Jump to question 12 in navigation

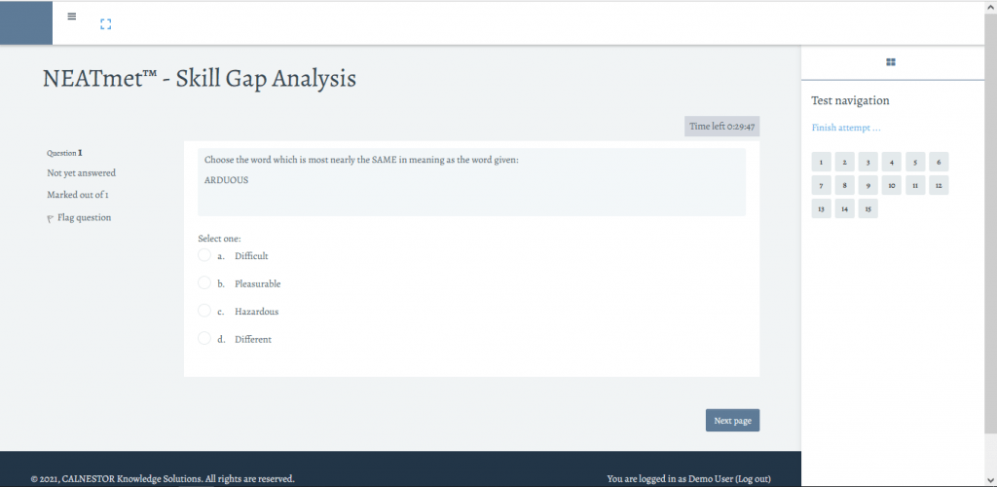click(939, 185)
